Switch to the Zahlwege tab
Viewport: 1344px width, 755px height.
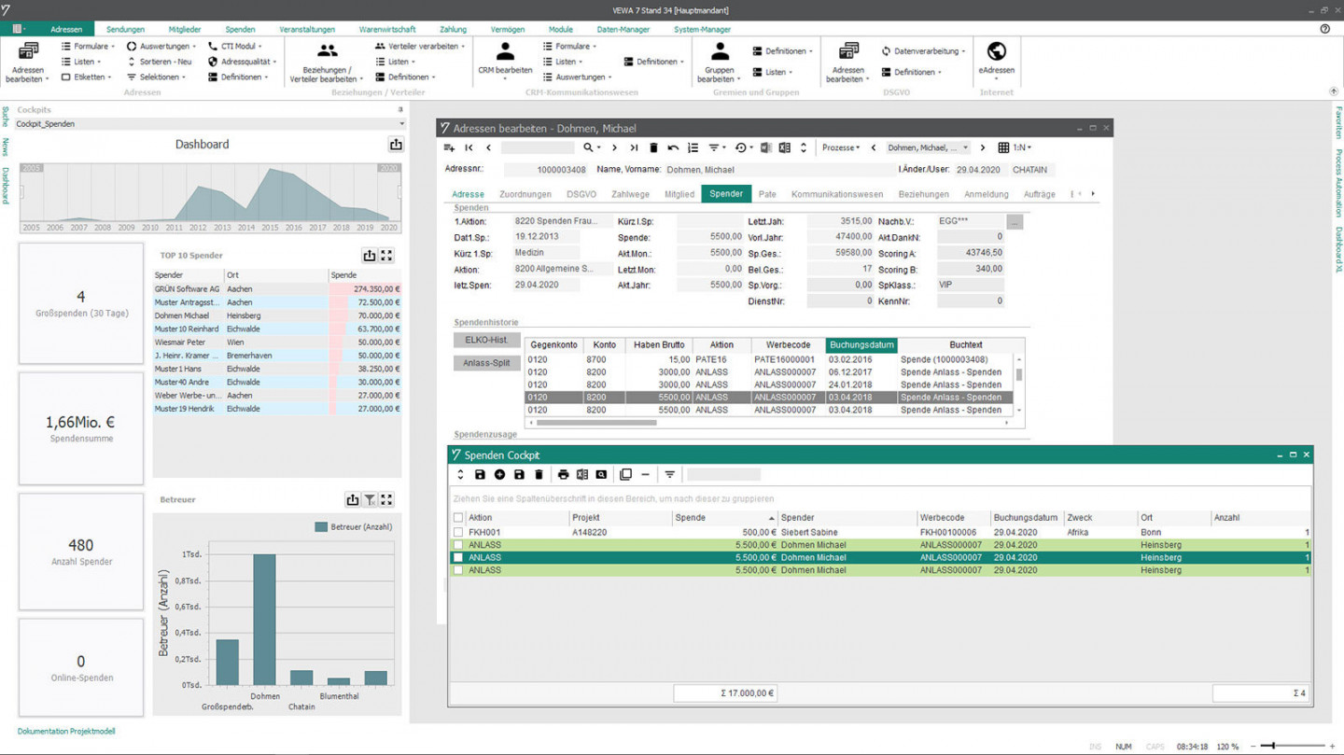click(x=630, y=194)
